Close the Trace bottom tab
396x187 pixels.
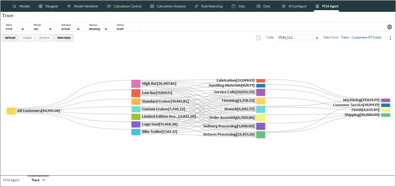coord(43,180)
